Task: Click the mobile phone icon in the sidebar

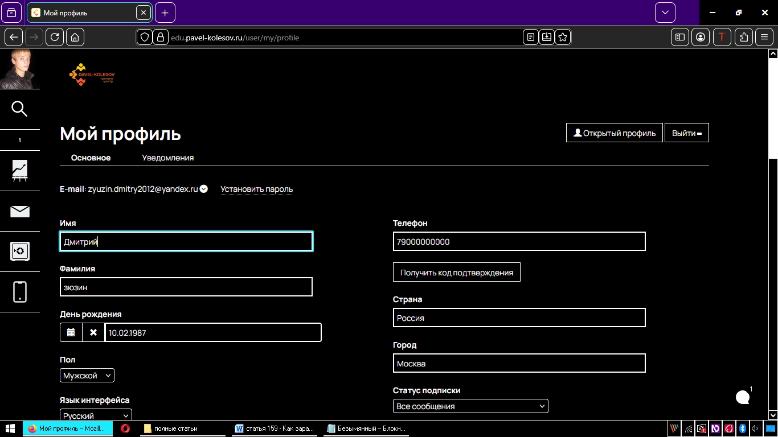Action: [19, 292]
